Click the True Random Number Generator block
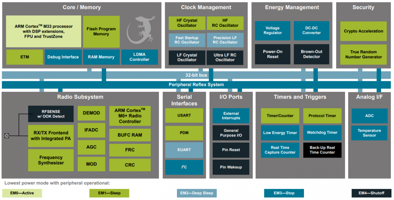 (x=363, y=54)
